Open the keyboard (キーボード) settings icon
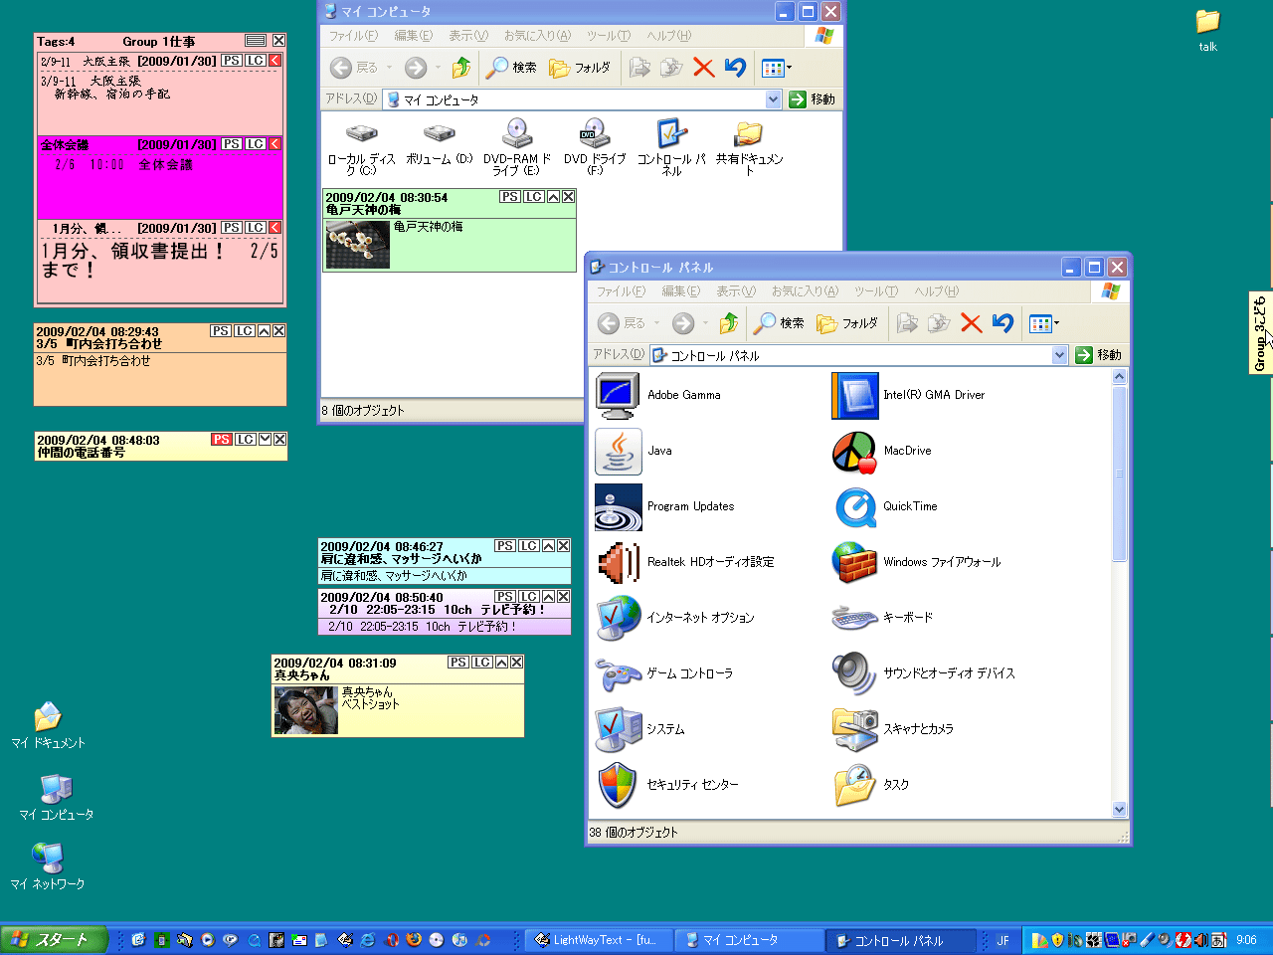 pos(854,618)
